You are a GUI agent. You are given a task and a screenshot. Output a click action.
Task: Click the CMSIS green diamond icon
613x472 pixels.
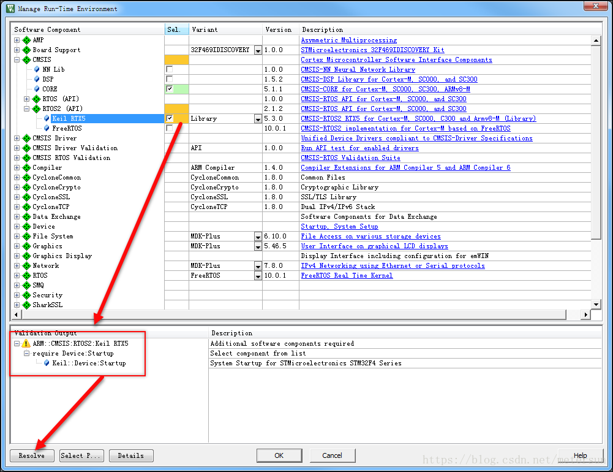26,59
